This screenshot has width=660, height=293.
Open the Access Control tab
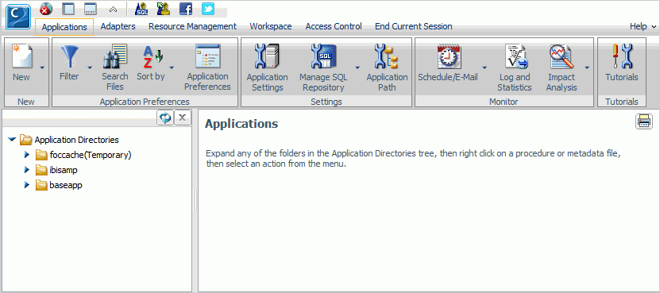pos(334,26)
